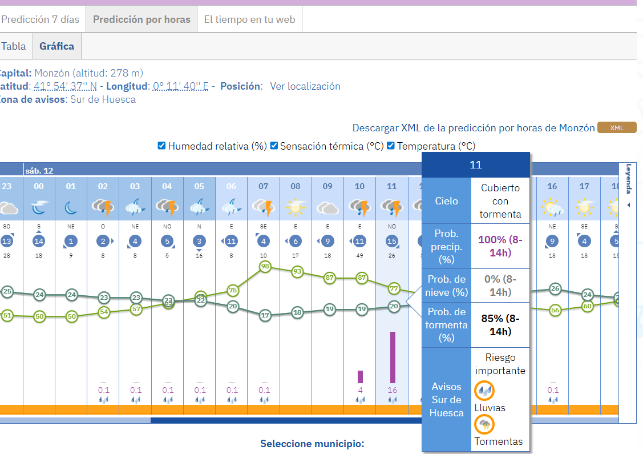This screenshot has width=643, height=454.
Task: Switch to the Predicción 7 días tab
Action: pyautogui.click(x=41, y=19)
